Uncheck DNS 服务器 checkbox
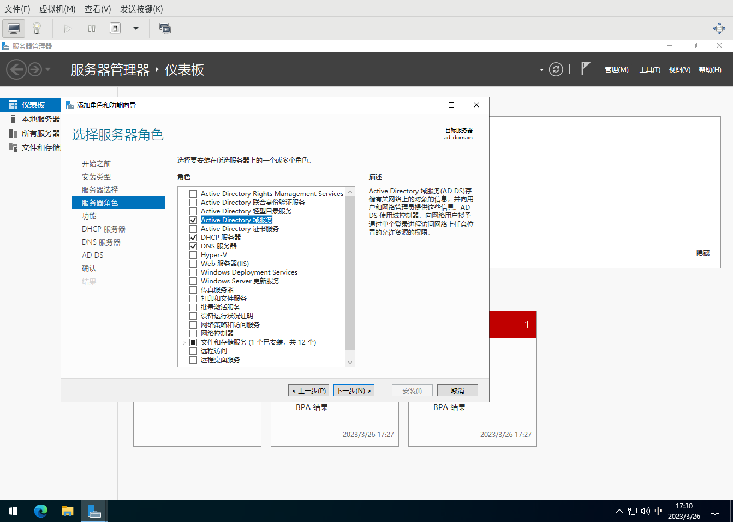Image resolution: width=733 pixels, height=522 pixels. point(193,246)
